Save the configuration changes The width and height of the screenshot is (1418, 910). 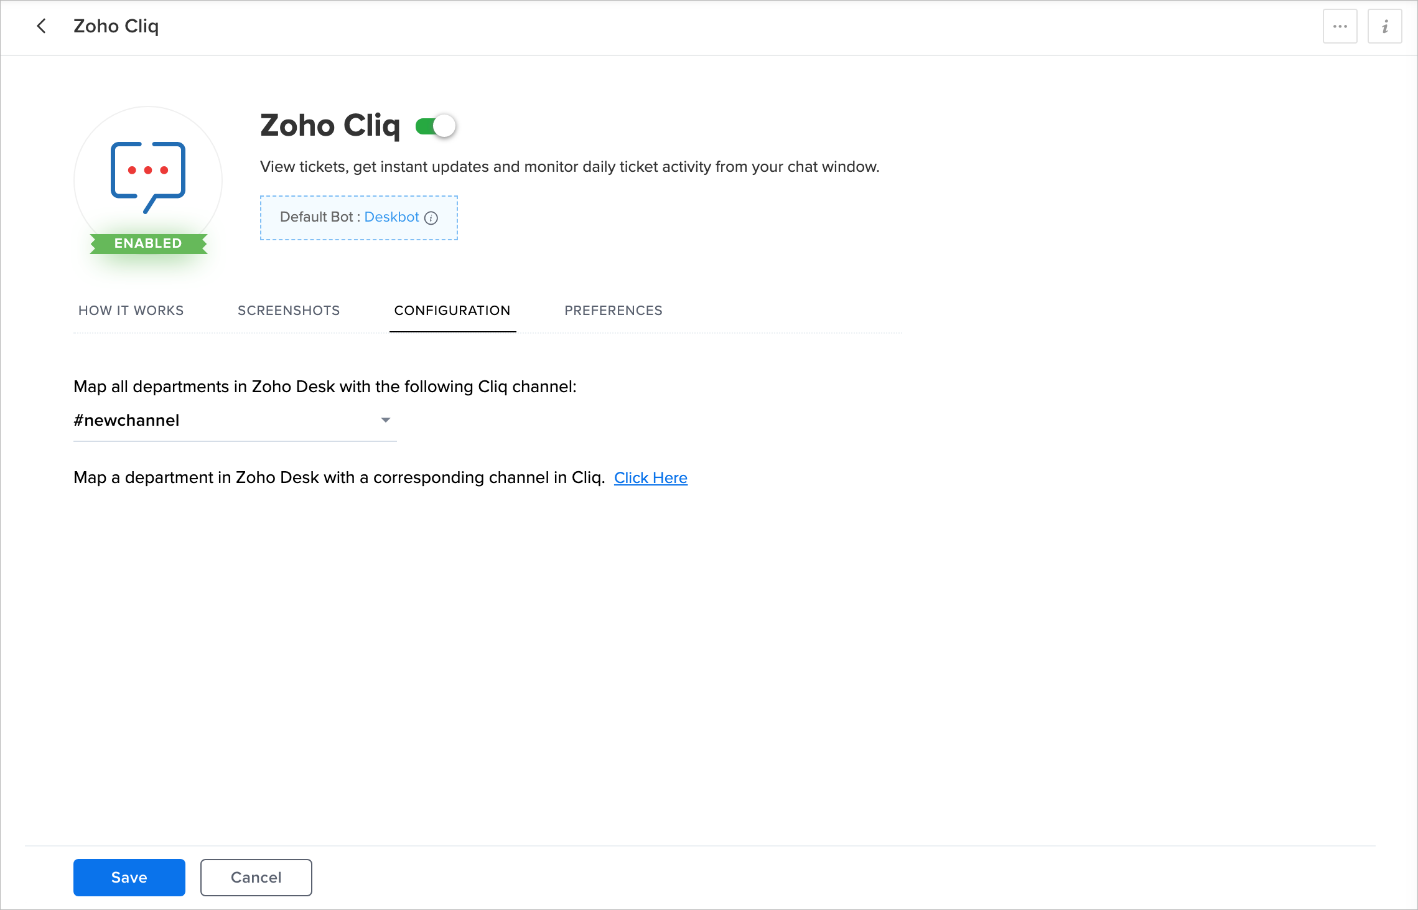[x=129, y=877]
